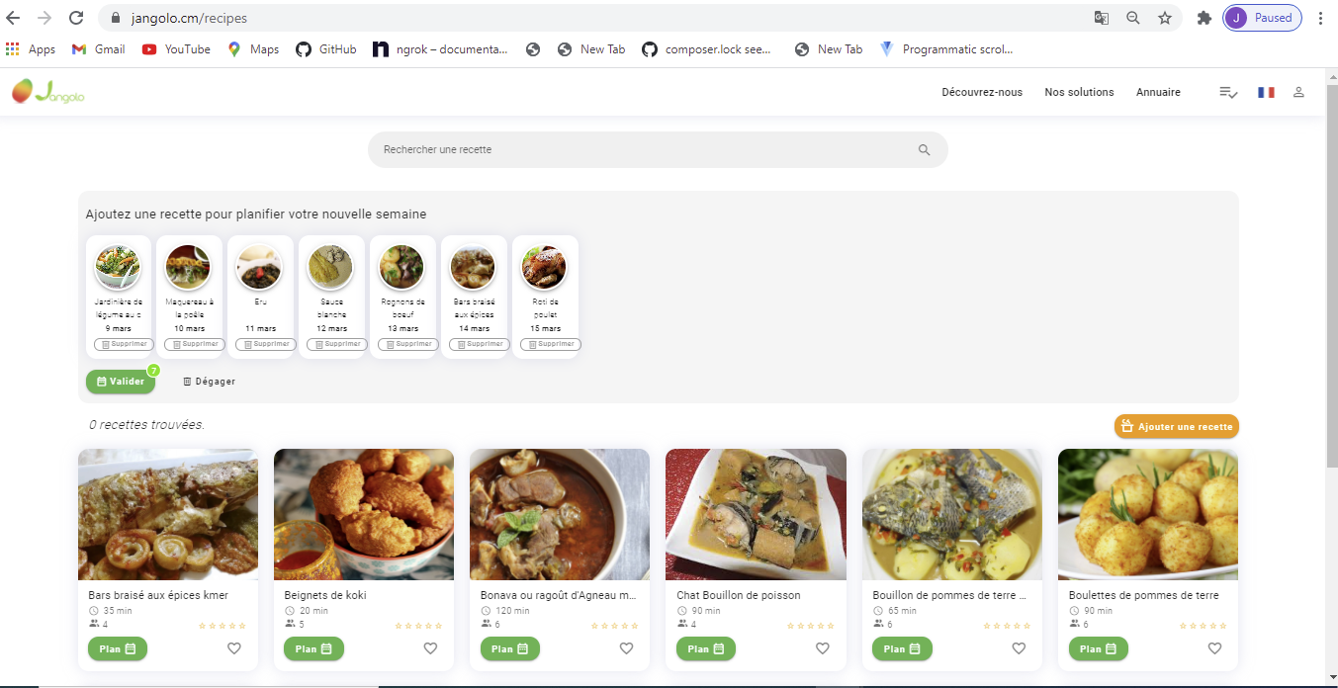Click the Valider button

[x=121, y=382]
